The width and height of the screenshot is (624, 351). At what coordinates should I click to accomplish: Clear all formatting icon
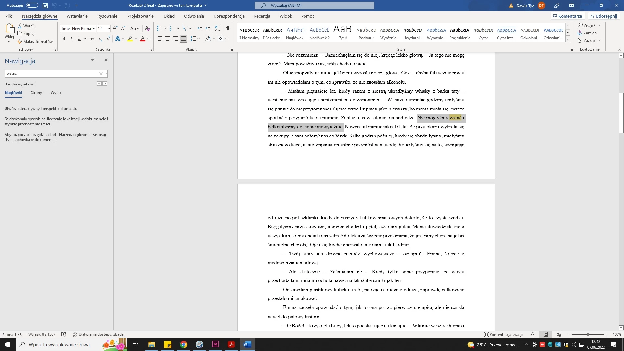(147, 28)
